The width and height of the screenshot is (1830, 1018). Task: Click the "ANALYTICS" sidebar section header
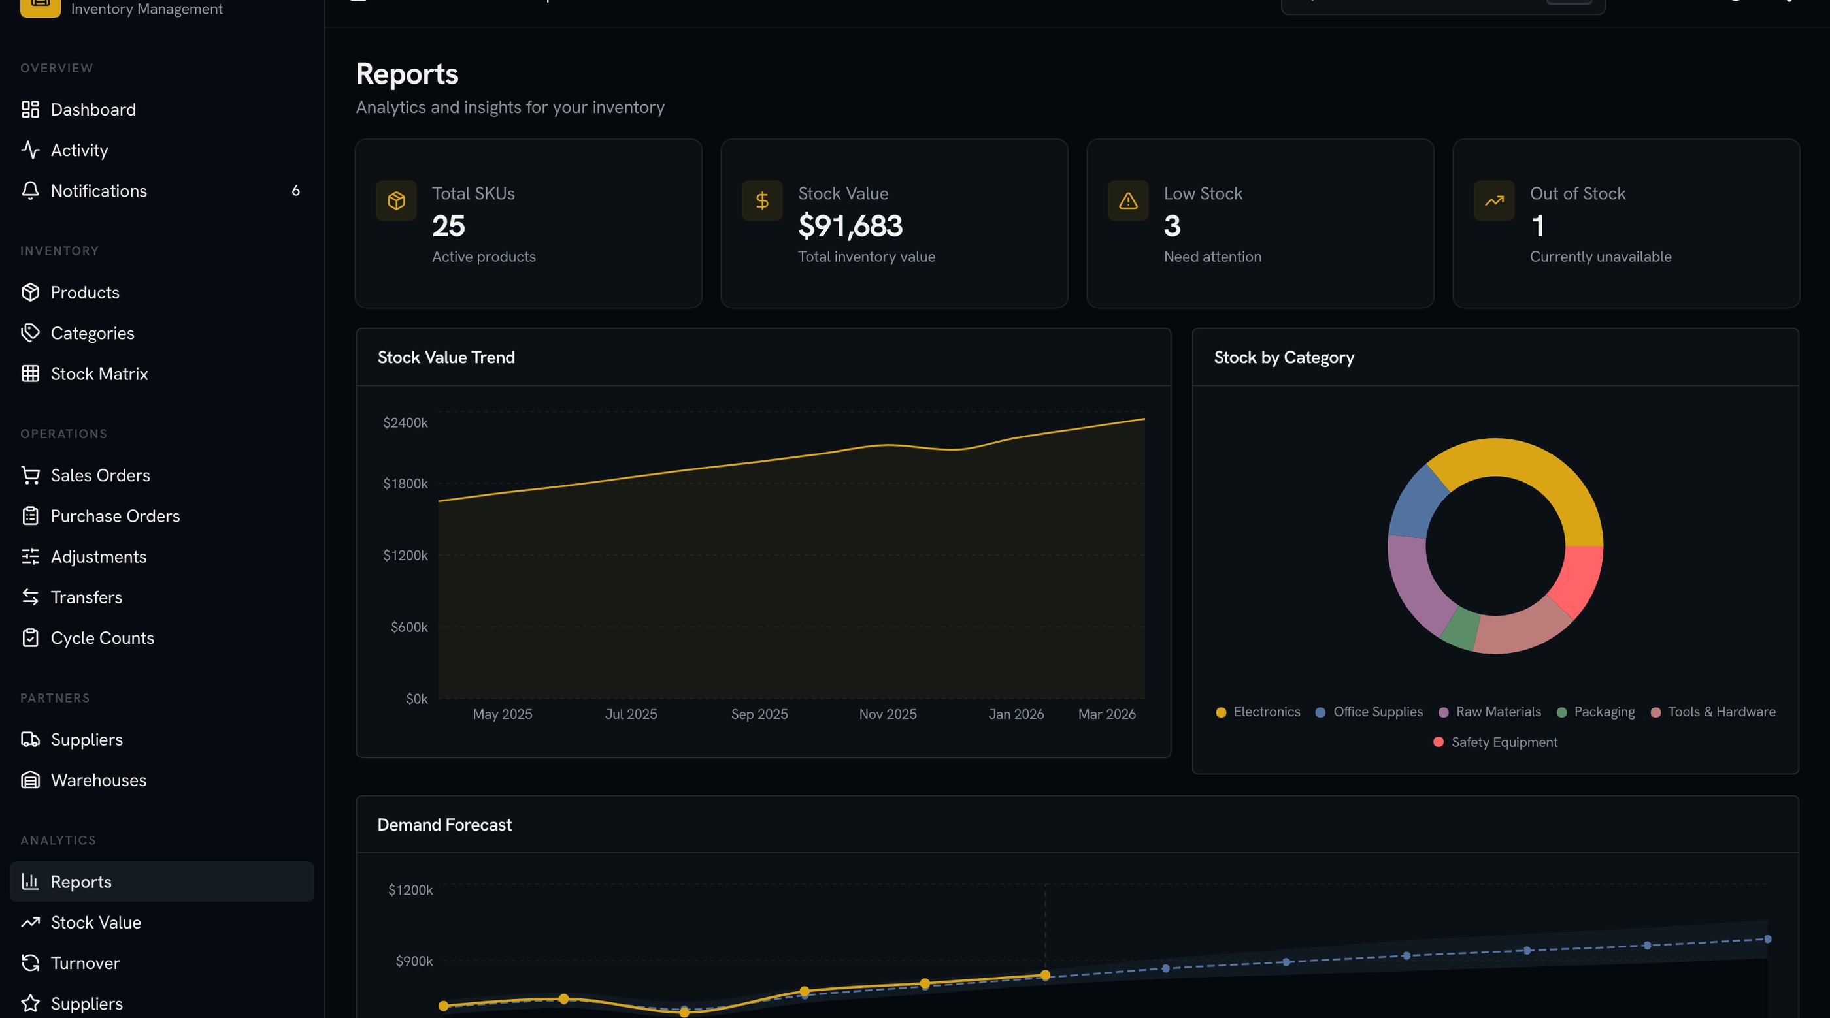(x=58, y=840)
